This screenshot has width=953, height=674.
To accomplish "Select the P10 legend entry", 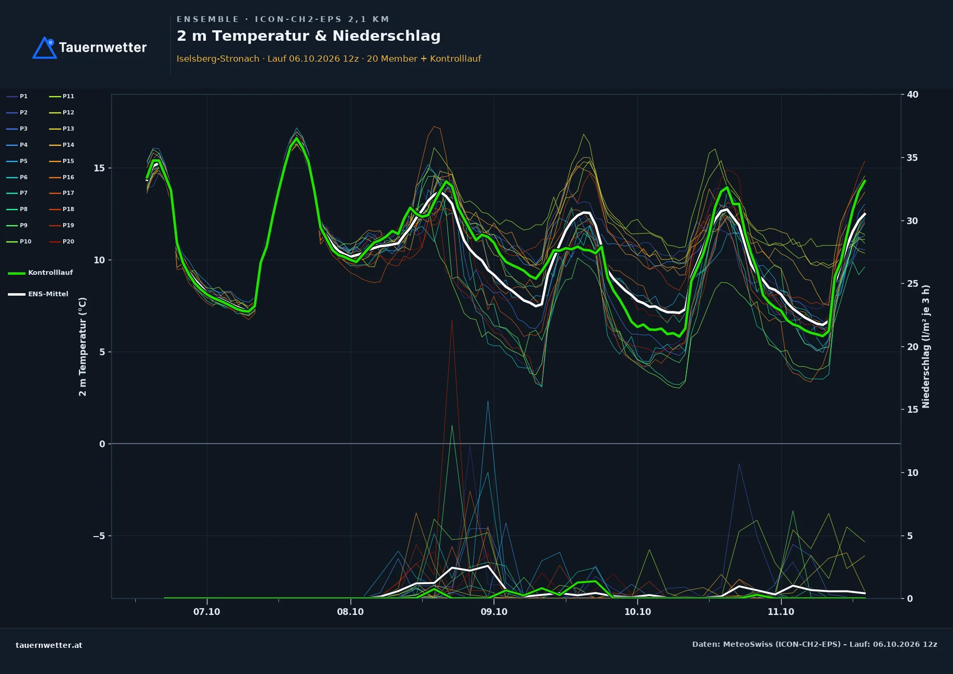I will tap(19, 241).
